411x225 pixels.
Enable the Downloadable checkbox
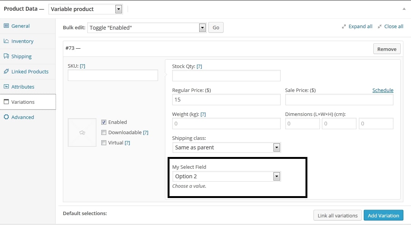pos(104,132)
